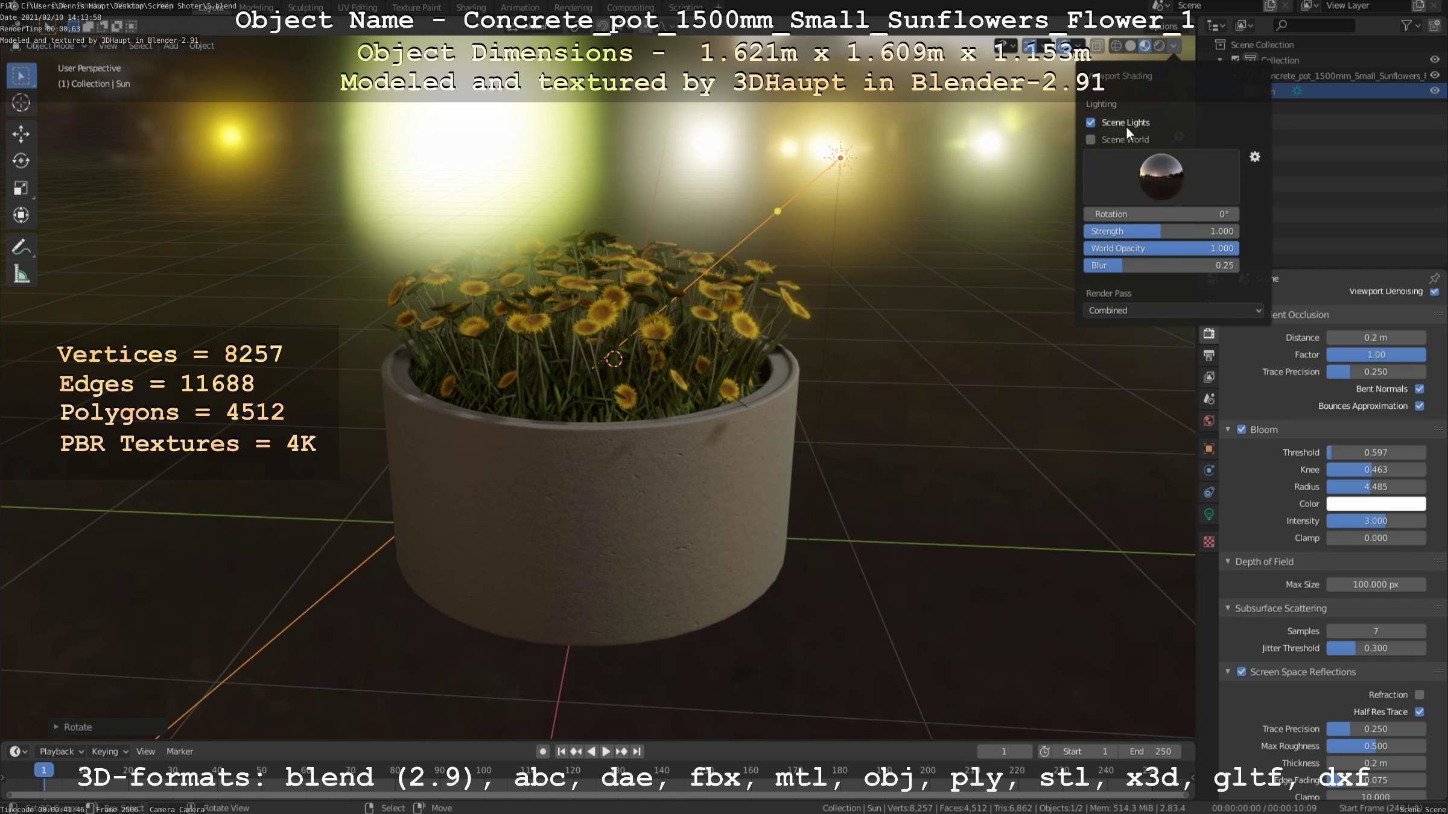Enable the Scene World checkbox
The width and height of the screenshot is (1448, 814).
(x=1091, y=139)
